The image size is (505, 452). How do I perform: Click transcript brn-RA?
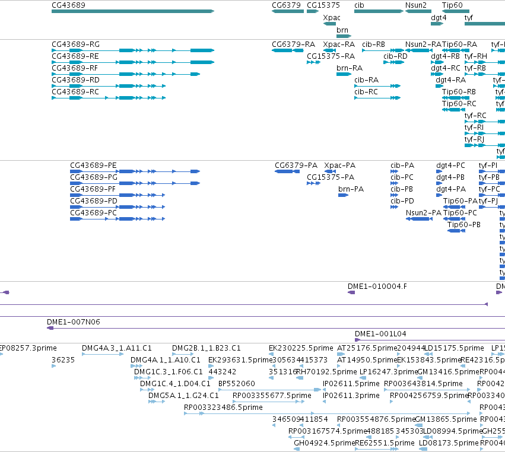tap(344, 74)
